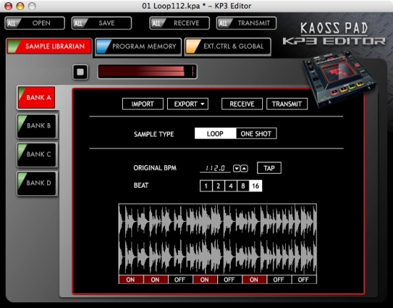Set beat length to 8
Image resolution: width=393 pixels, height=308 pixels.
243,186
